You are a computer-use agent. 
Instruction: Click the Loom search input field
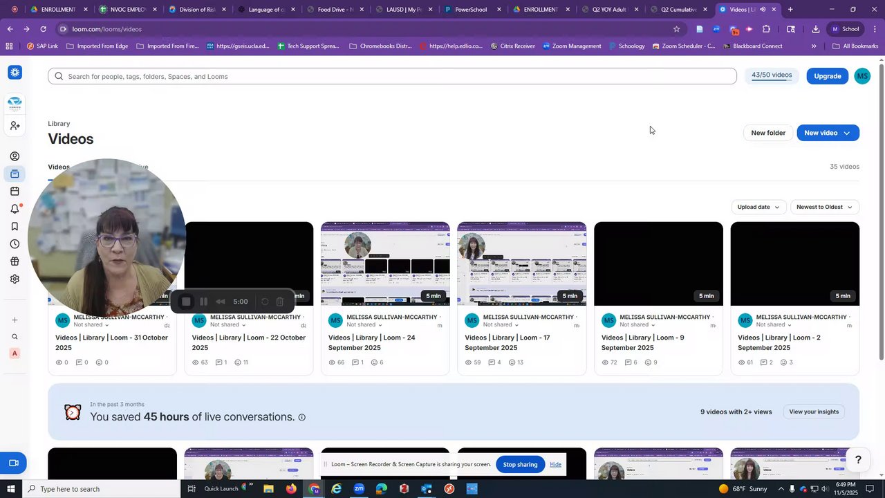392,76
